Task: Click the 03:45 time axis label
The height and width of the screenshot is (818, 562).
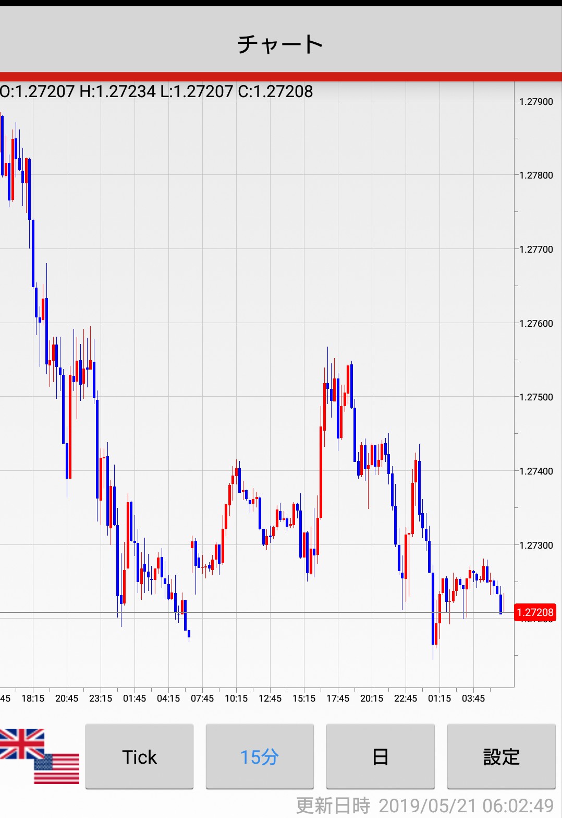Action: pyautogui.click(x=473, y=698)
